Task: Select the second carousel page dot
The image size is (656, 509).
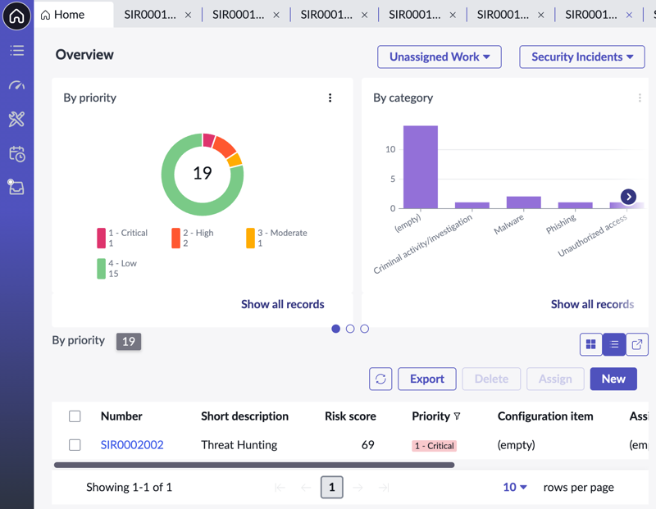Action: tap(350, 329)
